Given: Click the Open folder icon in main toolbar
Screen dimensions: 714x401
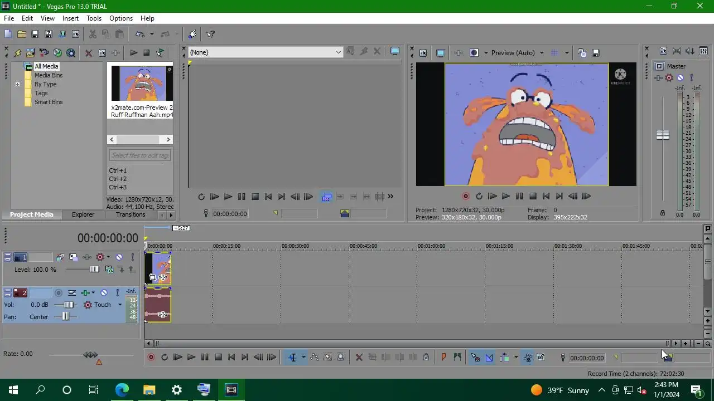Looking at the screenshot, I should coord(21,34).
